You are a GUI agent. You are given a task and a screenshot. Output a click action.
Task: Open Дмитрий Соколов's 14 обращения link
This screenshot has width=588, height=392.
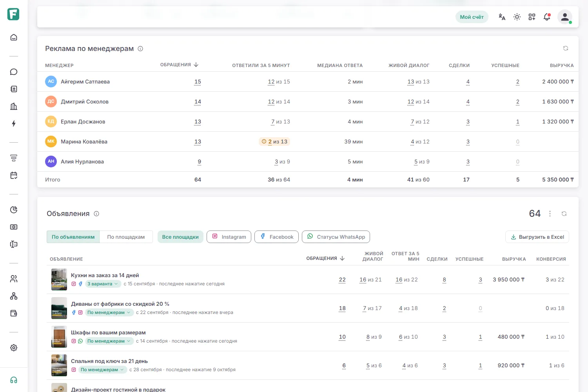(x=198, y=102)
